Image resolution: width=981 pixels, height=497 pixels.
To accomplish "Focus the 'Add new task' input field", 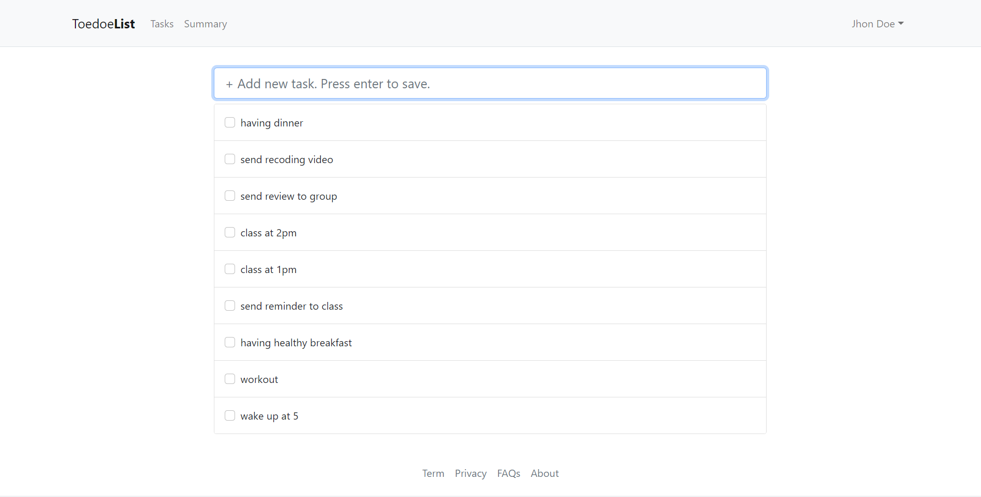I will tap(490, 84).
